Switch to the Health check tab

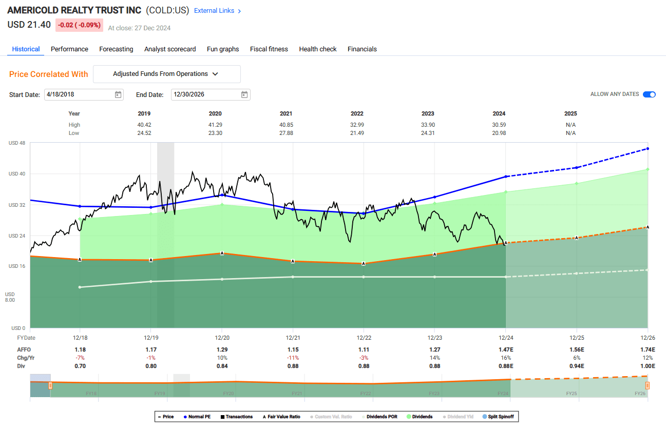(318, 49)
